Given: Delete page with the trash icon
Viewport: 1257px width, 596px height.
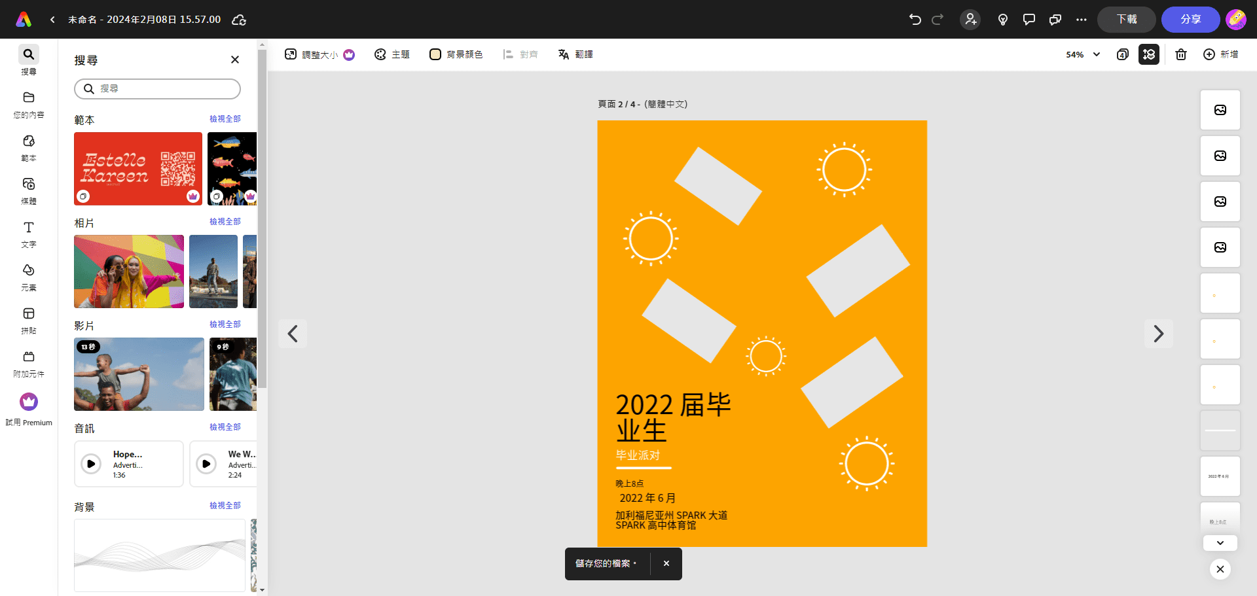Looking at the screenshot, I should (x=1181, y=55).
